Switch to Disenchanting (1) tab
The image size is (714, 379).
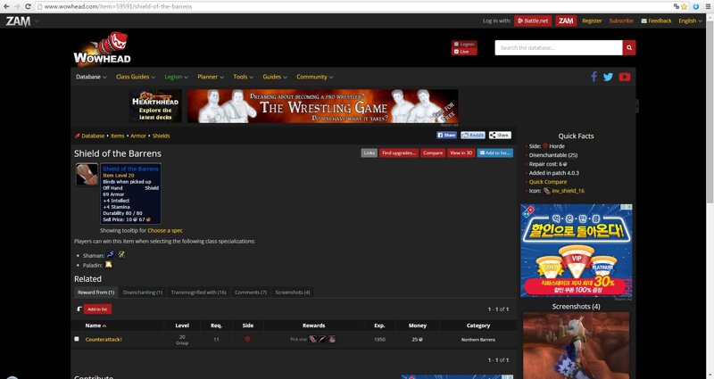[143, 292]
